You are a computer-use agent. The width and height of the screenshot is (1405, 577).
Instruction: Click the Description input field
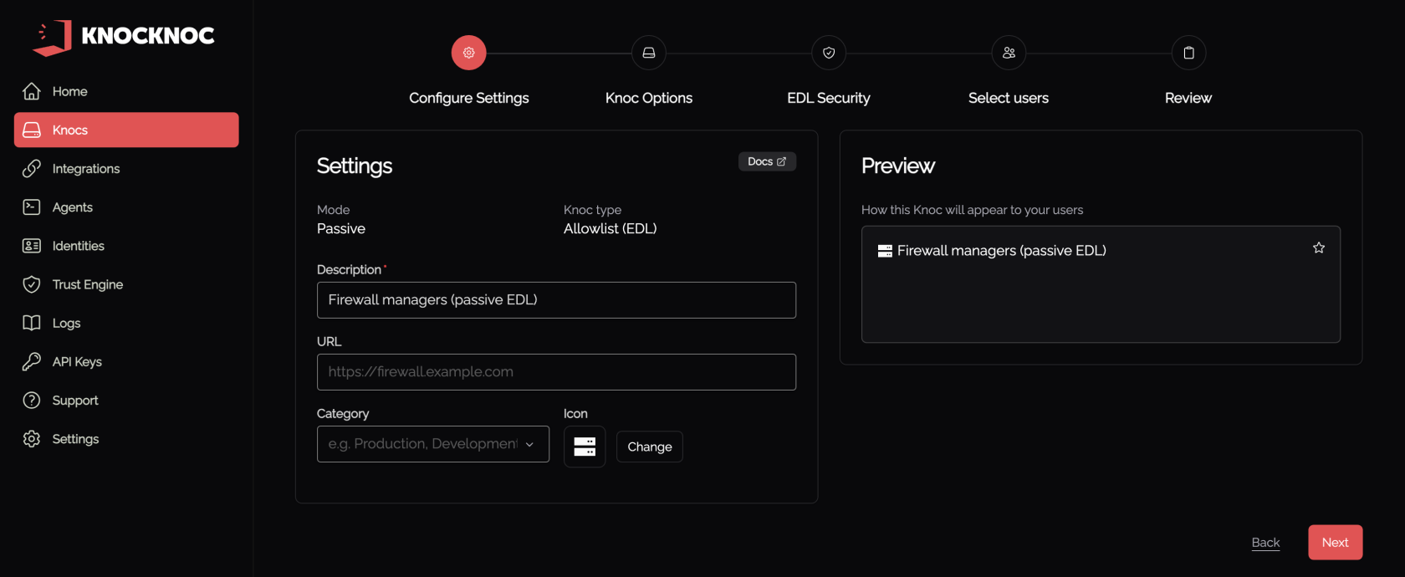point(556,300)
